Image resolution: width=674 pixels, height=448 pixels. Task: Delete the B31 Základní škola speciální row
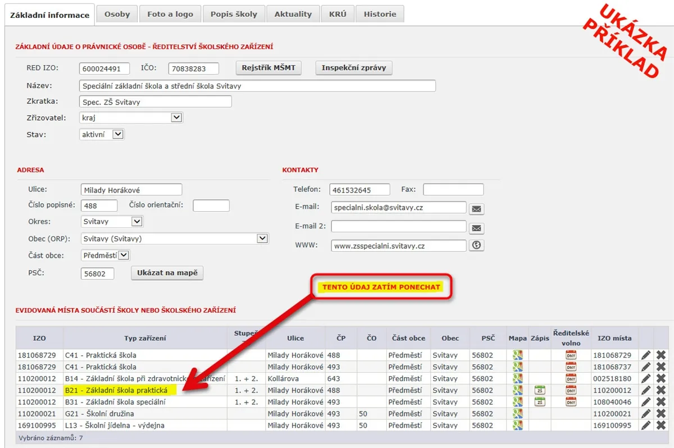661,402
